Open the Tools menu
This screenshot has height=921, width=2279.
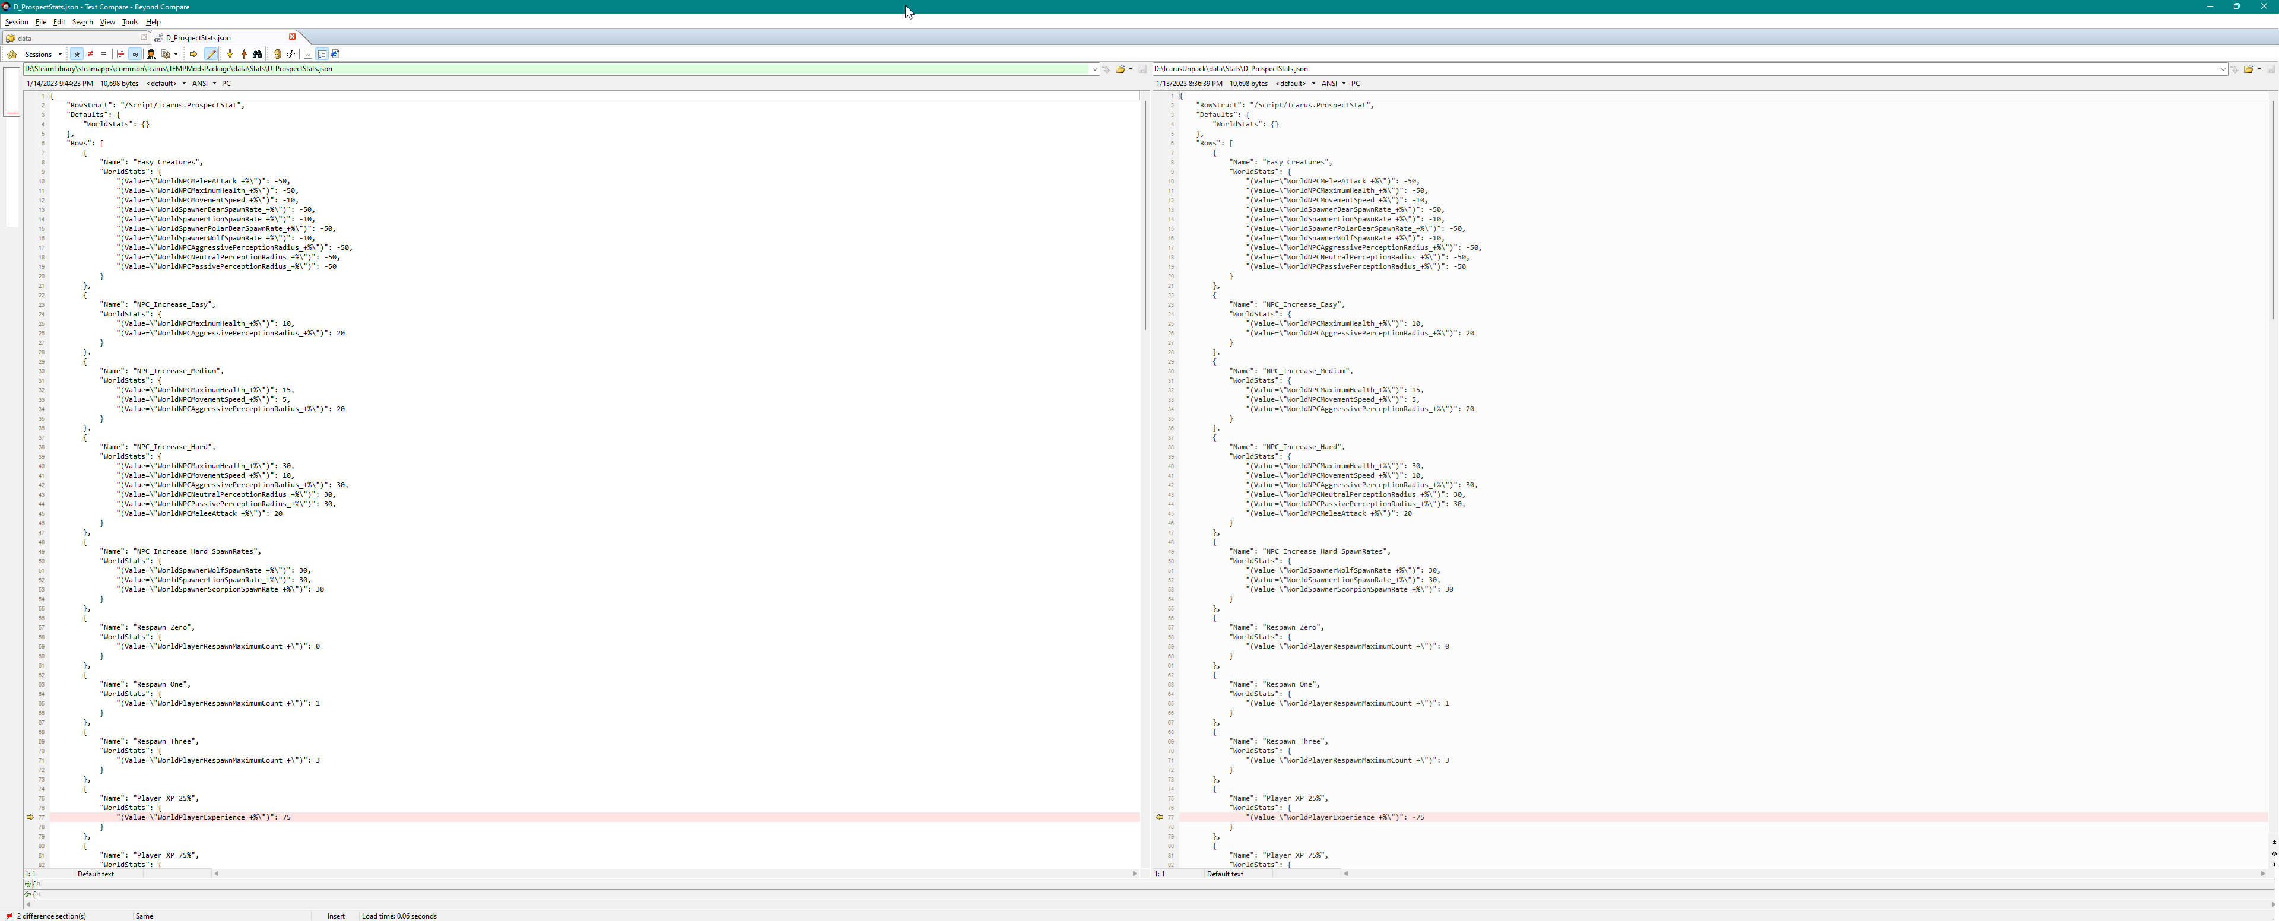point(130,22)
